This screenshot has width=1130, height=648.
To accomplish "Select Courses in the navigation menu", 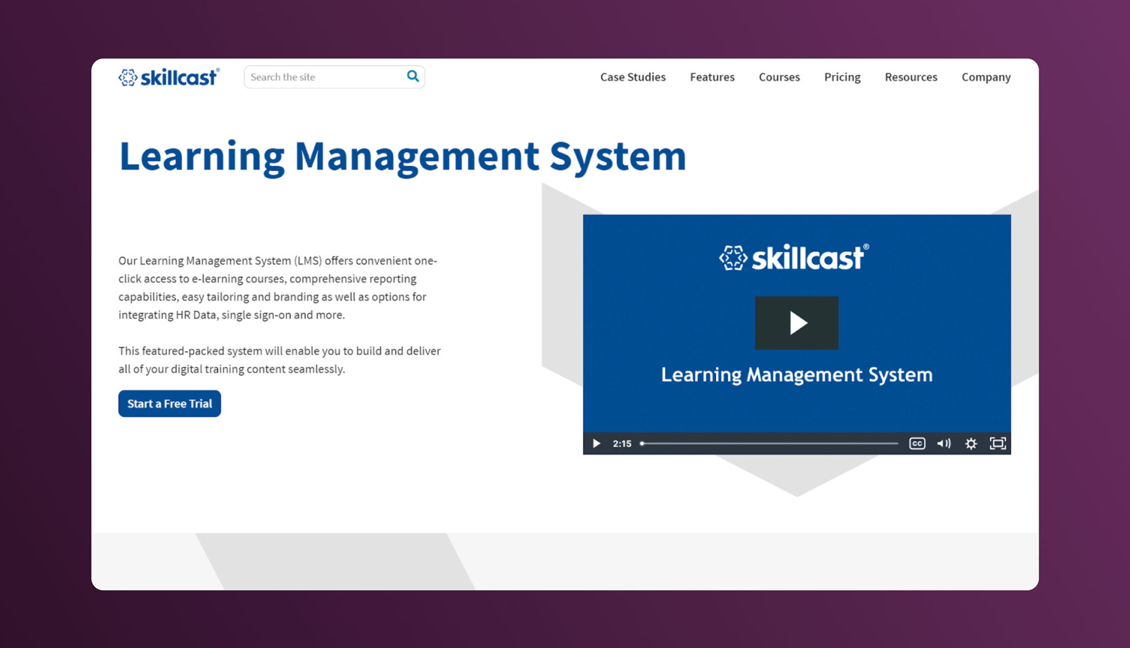I will click(x=779, y=77).
